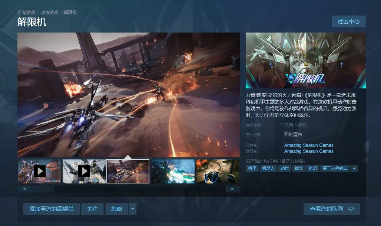The width and height of the screenshot is (381, 226).
Task: Add game via 添加至您的愿望单 button
Action: point(52,209)
